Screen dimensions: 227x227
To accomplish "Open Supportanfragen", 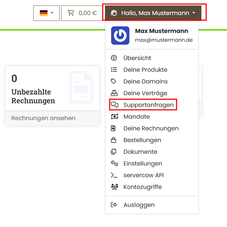I will tap(152, 105).
